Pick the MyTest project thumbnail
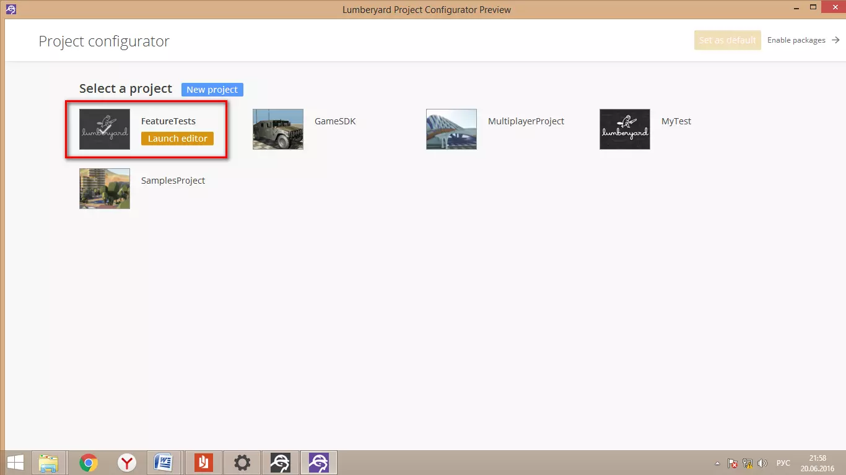 pyautogui.click(x=625, y=129)
